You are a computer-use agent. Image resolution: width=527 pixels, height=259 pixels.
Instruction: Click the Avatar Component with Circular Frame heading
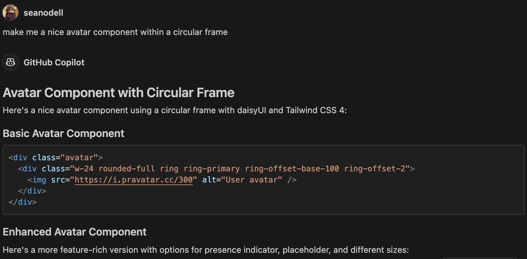[x=118, y=93]
